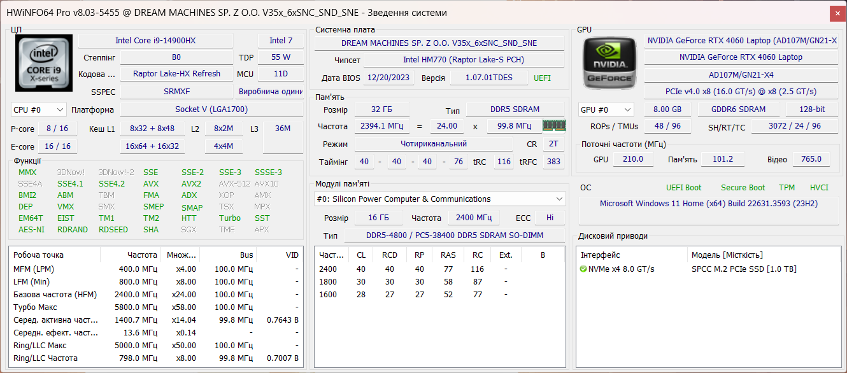The height and width of the screenshot is (373, 847).
Task: Expand the GPU #0 selection dropdown
Action: point(606,109)
